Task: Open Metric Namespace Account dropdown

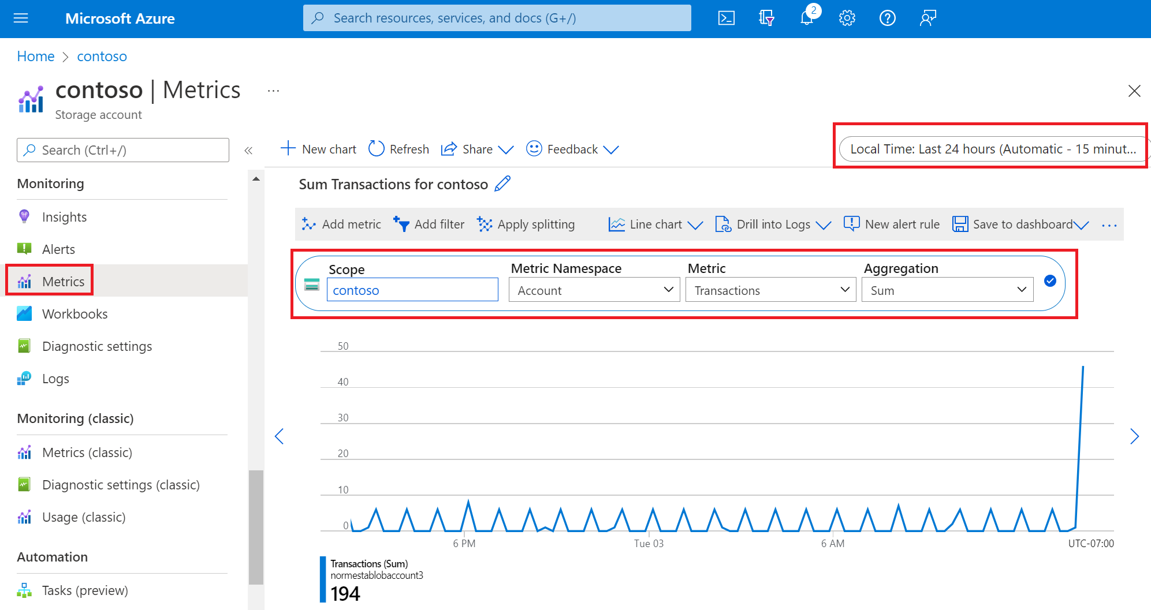Action: [x=594, y=290]
